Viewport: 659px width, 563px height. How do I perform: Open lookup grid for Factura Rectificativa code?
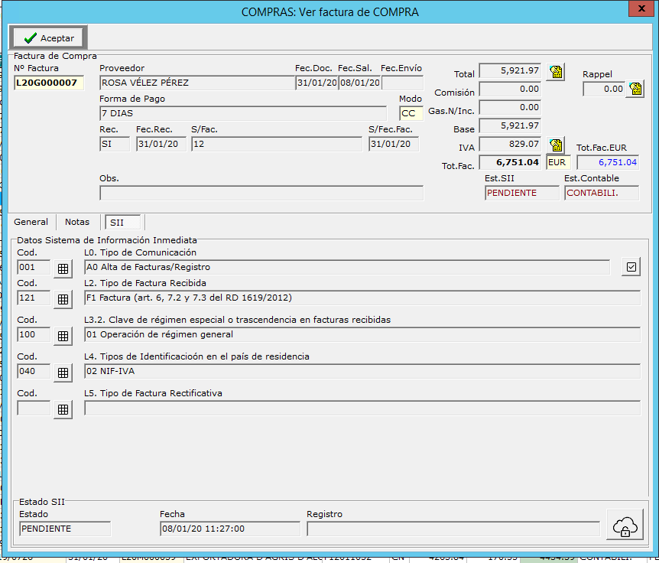click(63, 409)
